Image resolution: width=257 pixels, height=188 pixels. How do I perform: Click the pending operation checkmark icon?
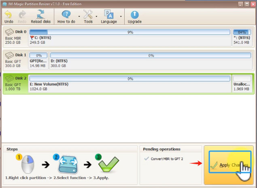(147, 158)
